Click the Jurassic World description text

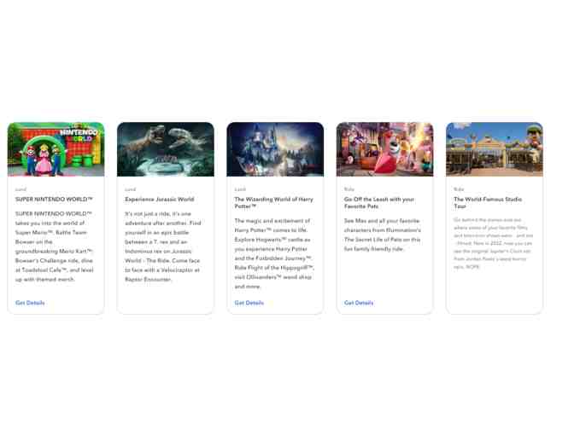point(163,246)
